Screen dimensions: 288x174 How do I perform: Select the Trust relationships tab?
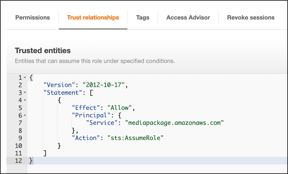[93, 18]
